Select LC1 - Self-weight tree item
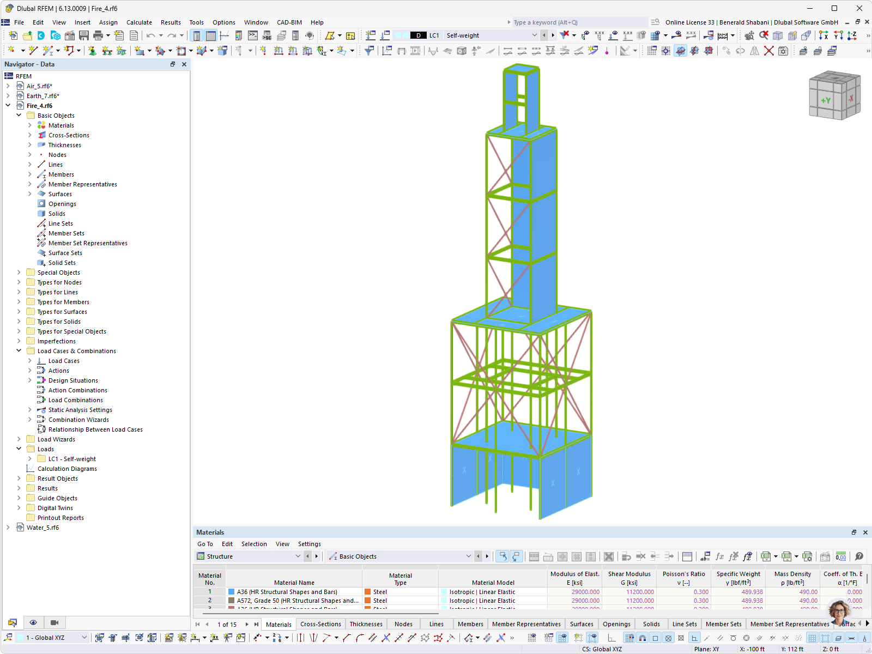872x654 pixels. (72, 459)
